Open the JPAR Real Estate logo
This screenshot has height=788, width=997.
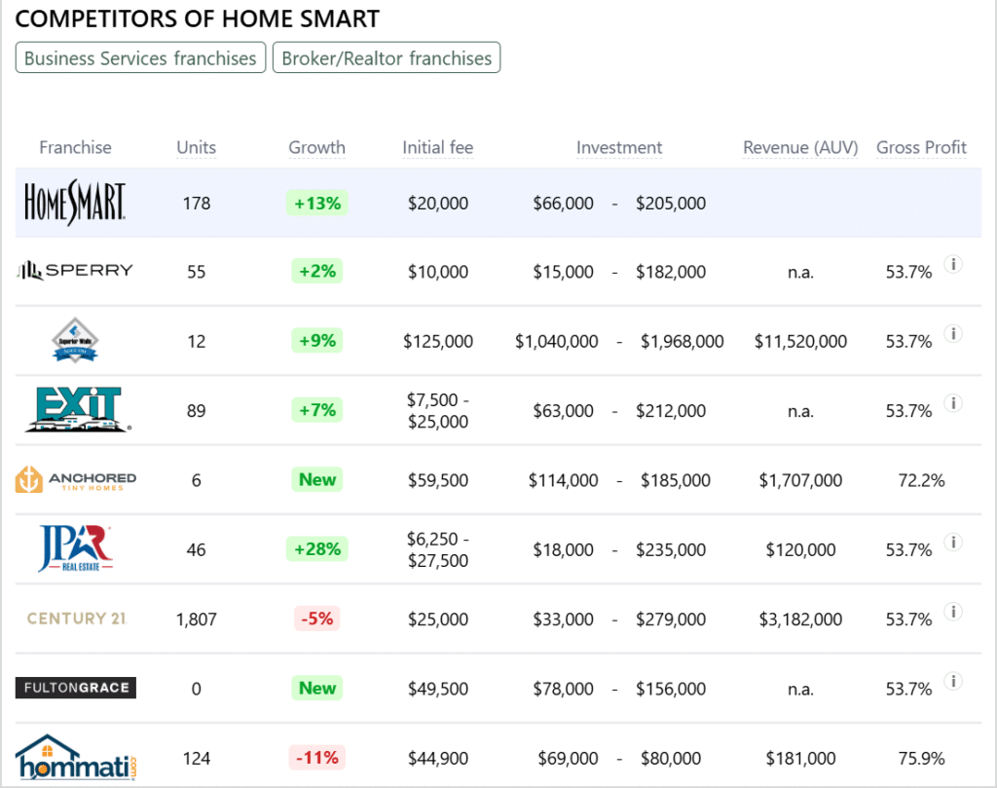(75, 548)
